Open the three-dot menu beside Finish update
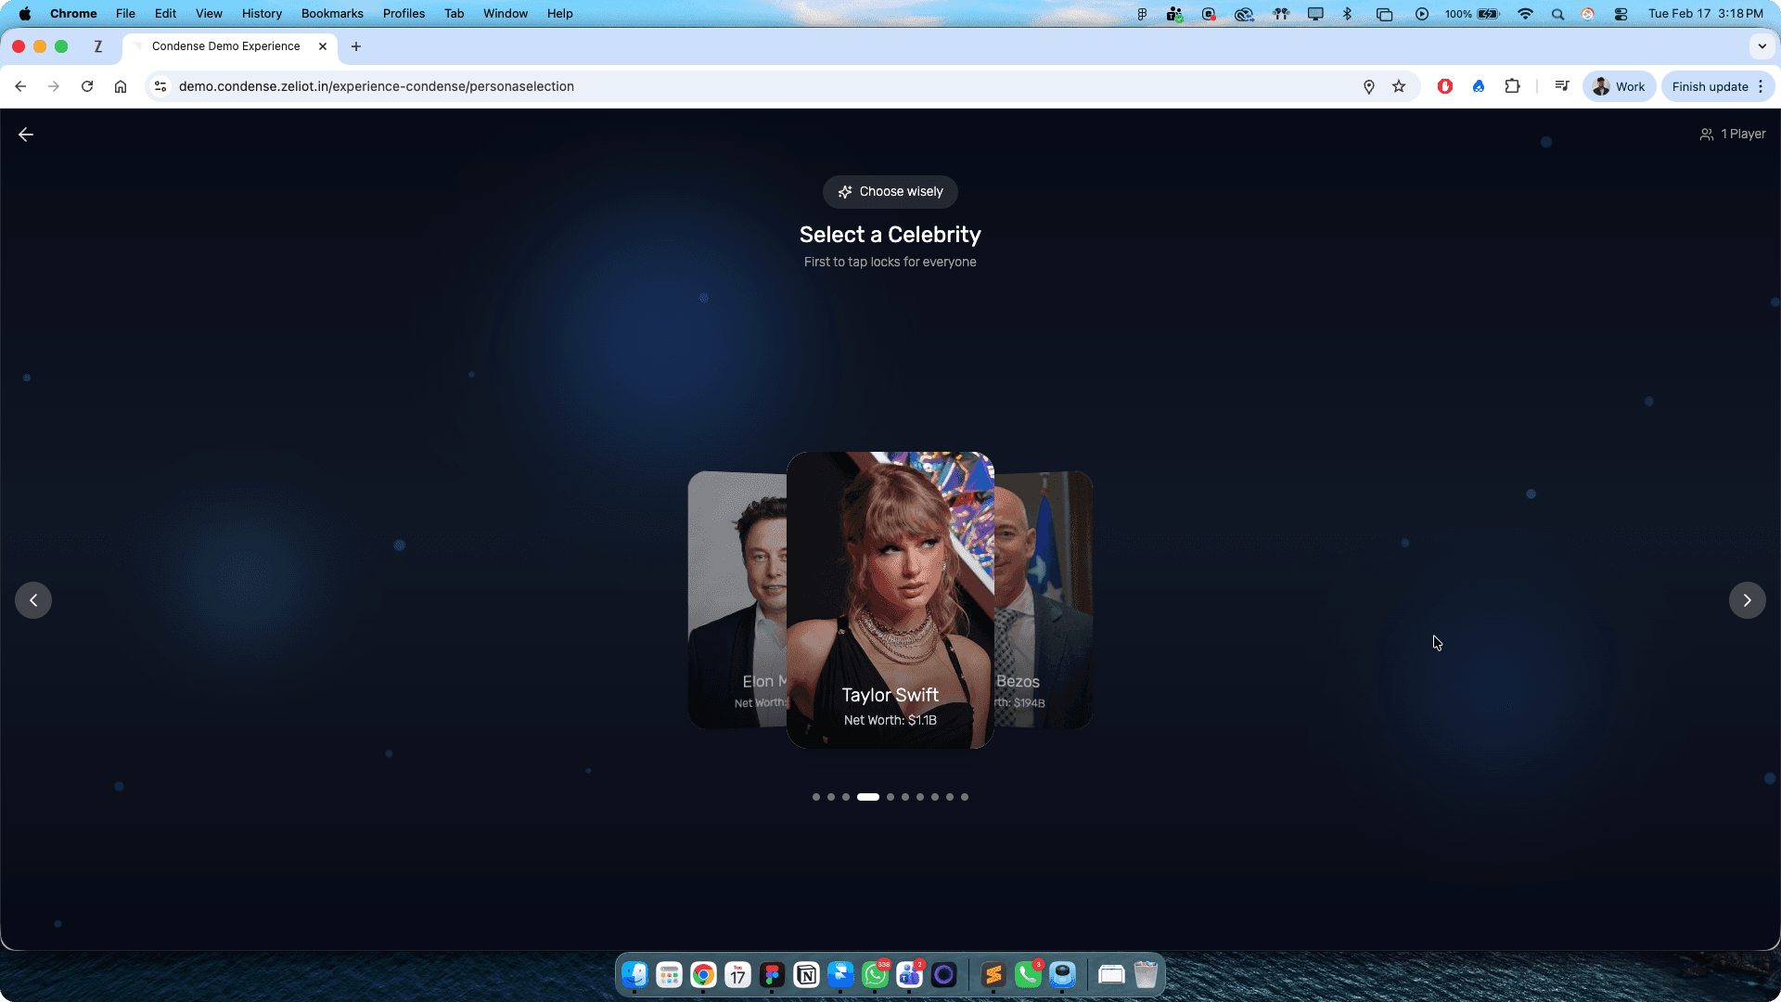The image size is (1781, 1002). [1760, 86]
